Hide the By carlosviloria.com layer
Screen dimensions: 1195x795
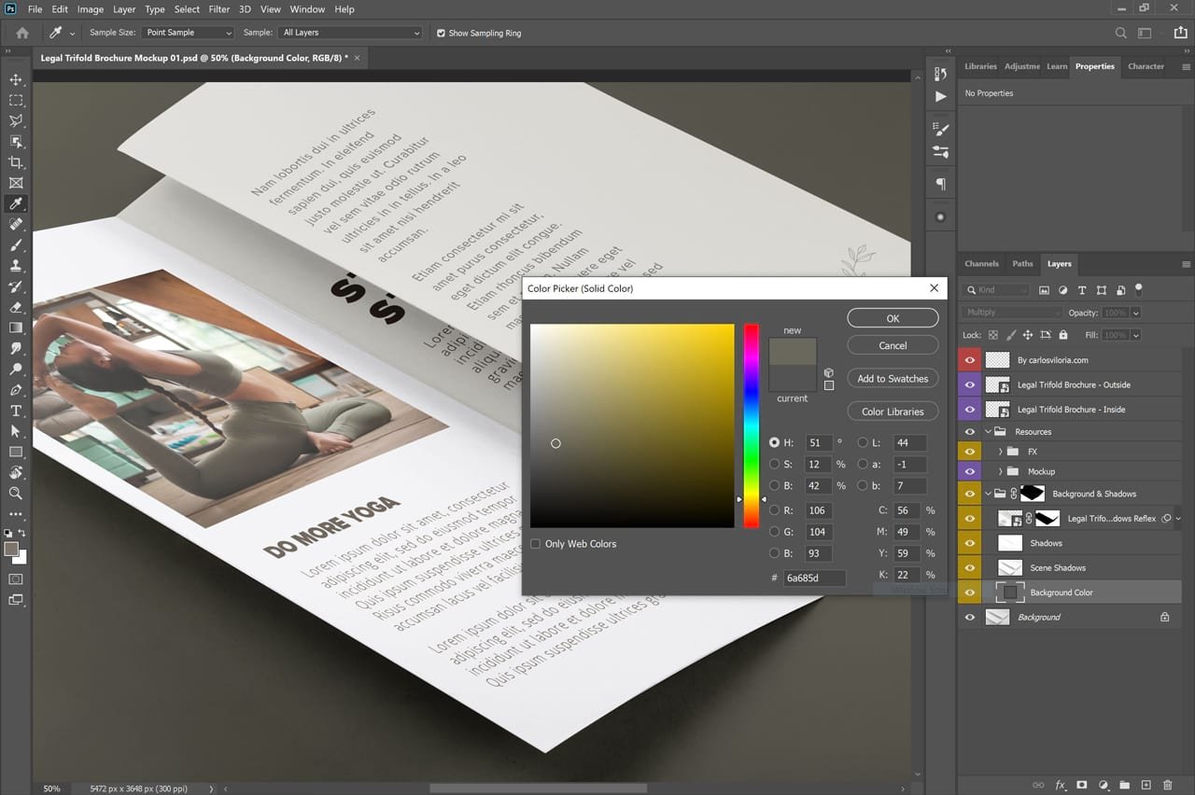969,359
